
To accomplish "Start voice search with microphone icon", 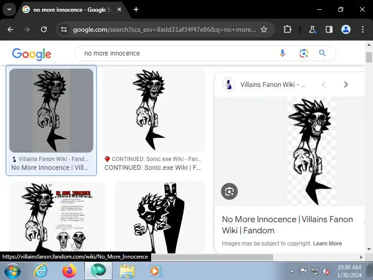I will click(x=283, y=53).
